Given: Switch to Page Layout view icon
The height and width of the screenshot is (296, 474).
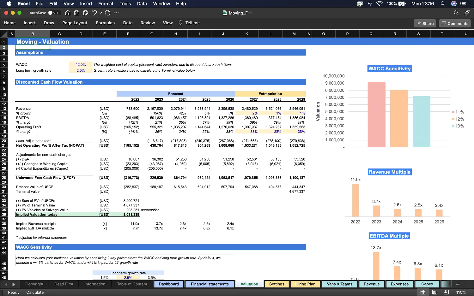Looking at the screenshot, I should (434, 292).
